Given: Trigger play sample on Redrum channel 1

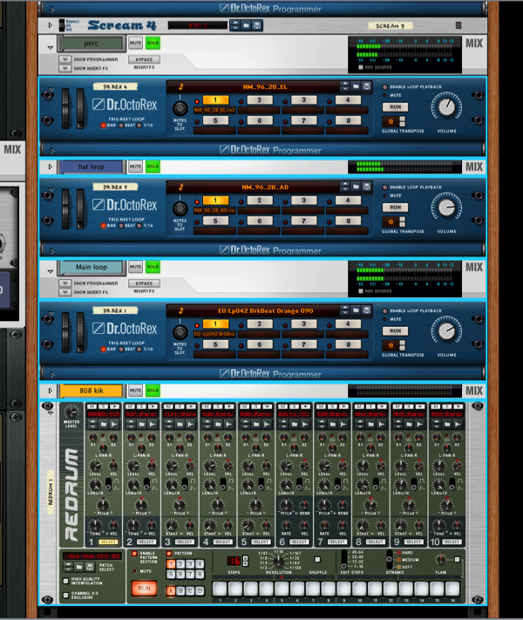Looking at the screenshot, I should 114,425.
